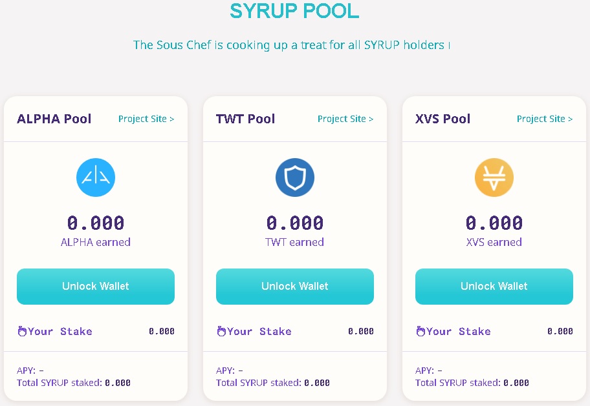Unlock Wallet in the ALPHA Pool card
This screenshot has width=590, height=406.
[x=96, y=286]
